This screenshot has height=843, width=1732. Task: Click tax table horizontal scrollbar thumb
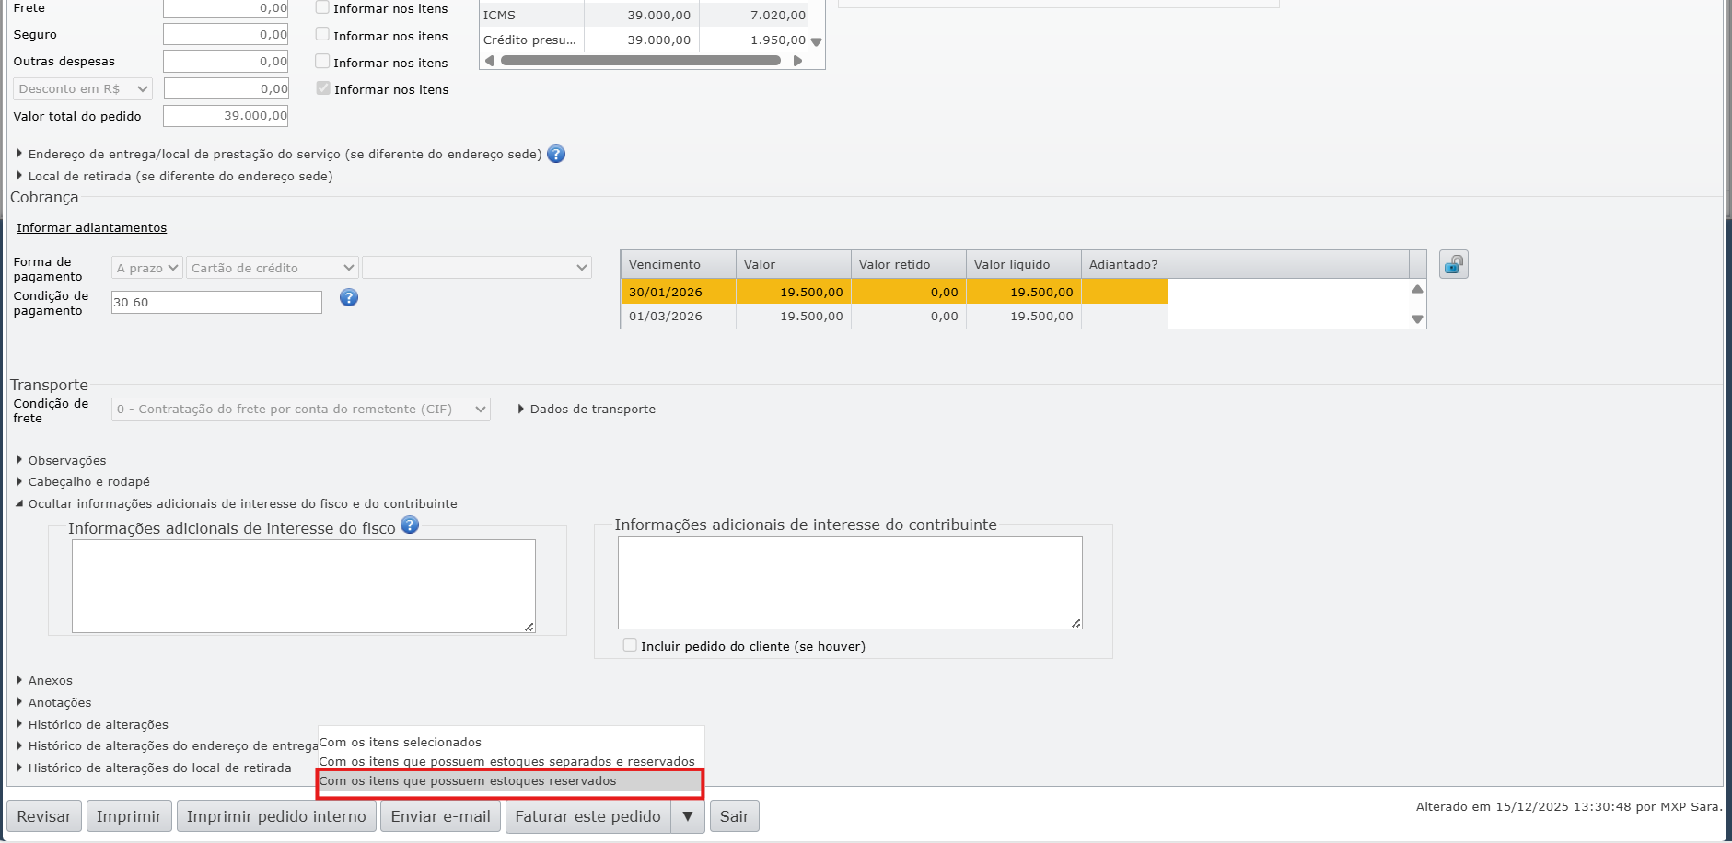pos(641,61)
